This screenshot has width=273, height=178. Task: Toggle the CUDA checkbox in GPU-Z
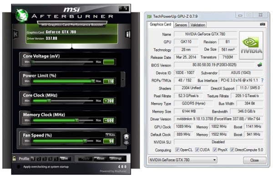pyautogui.click(x=197, y=150)
